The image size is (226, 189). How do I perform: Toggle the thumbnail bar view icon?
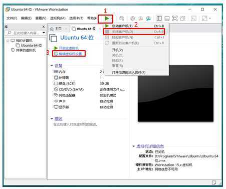[167, 19]
